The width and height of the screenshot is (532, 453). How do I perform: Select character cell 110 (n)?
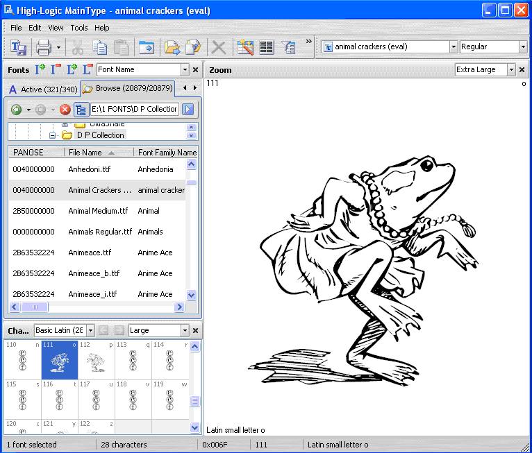click(x=23, y=360)
